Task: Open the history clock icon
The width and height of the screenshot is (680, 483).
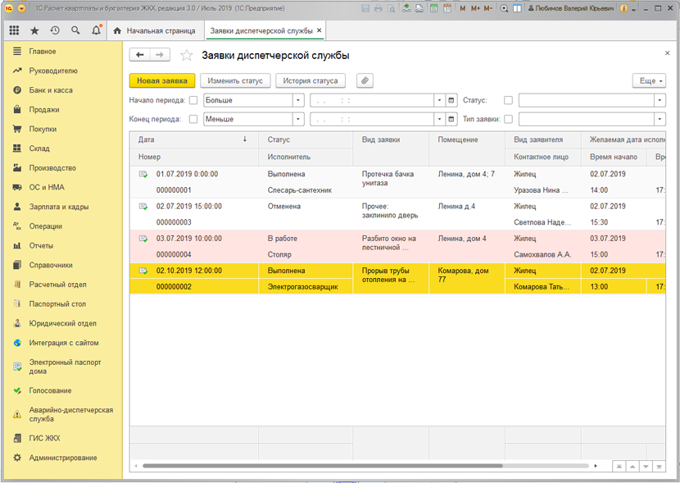Action: [55, 30]
